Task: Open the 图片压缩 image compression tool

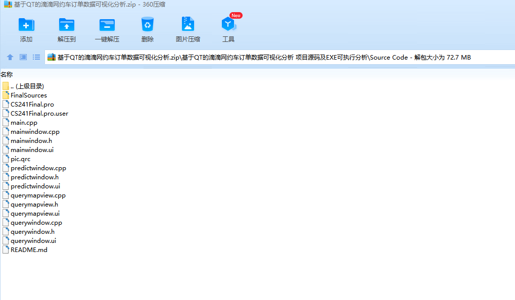Action: tap(188, 25)
